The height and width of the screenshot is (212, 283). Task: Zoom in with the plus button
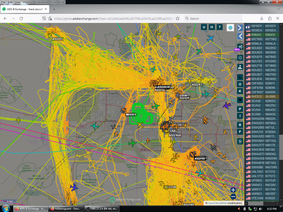coord(233,190)
